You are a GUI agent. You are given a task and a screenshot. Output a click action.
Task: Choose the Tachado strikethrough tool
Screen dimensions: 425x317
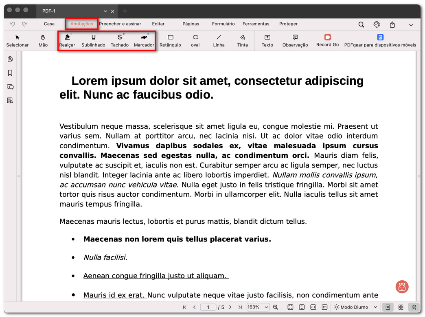click(x=120, y=40)
